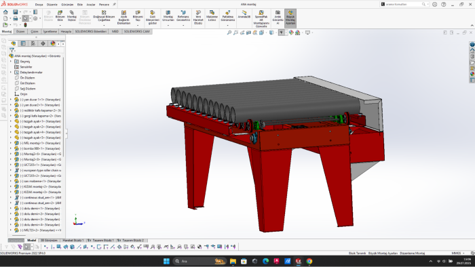Open Montaj Unsurları tool
This screenshot has width=475, height=267.
tap(168, 16)
